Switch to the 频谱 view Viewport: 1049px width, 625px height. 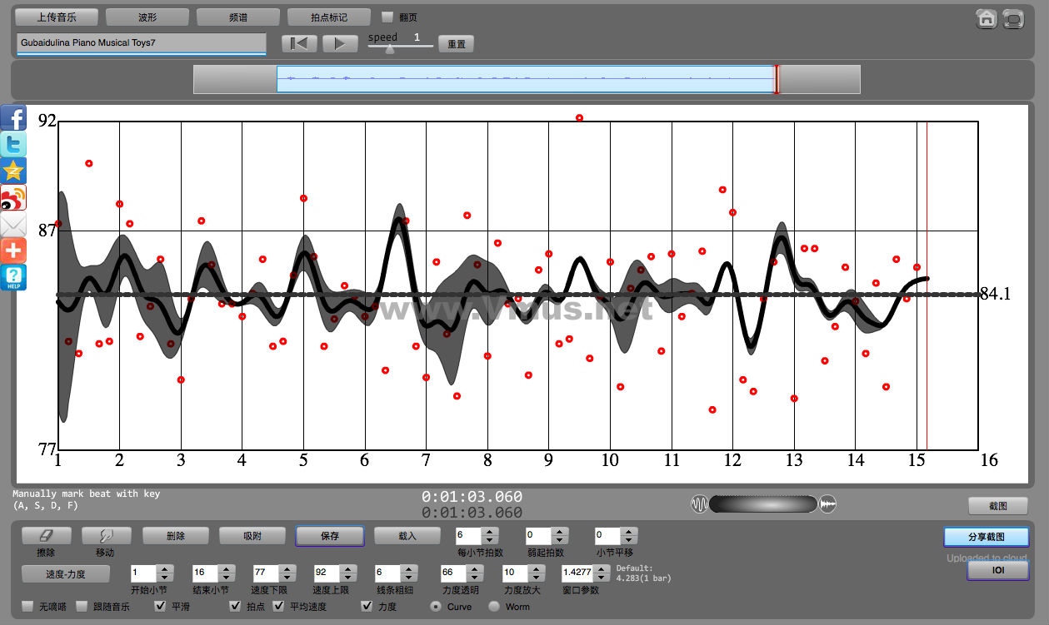click(x=238, y=17)
